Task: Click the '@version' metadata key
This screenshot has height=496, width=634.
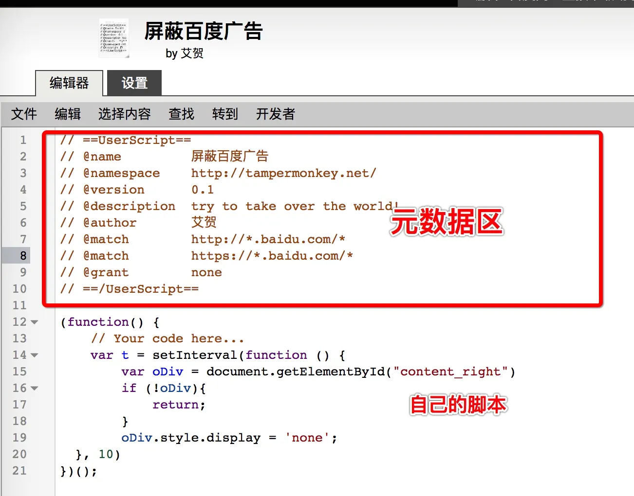Action: pos(113,190)
